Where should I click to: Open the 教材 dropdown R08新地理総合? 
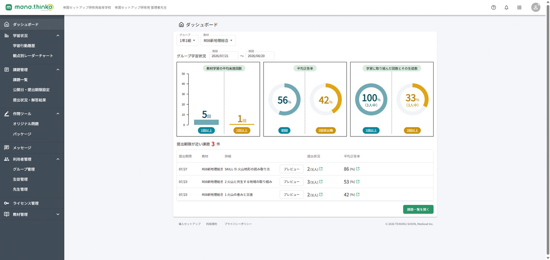[219, 40]
